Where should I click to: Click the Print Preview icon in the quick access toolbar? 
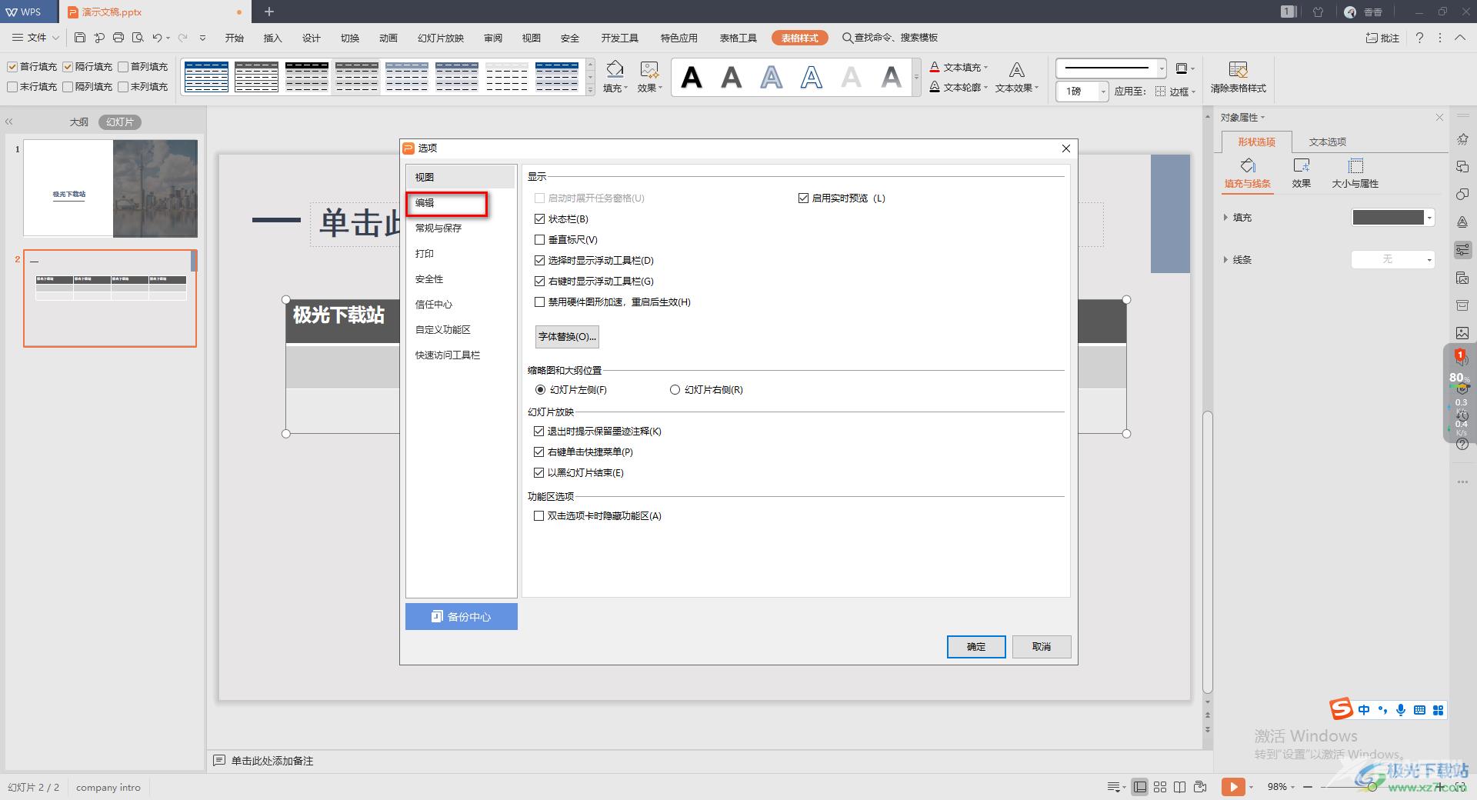[138, 37]
